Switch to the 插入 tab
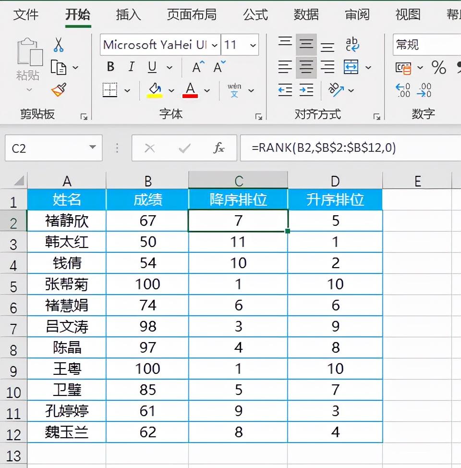This screenshot has width=461, height=468. tap(128, 14)
